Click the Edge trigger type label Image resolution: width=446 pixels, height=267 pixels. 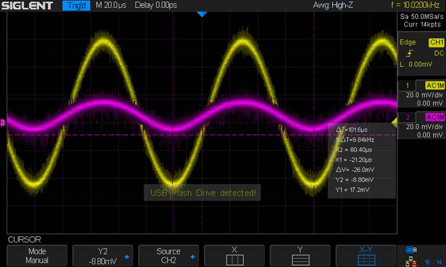click(x=408, y=42)
